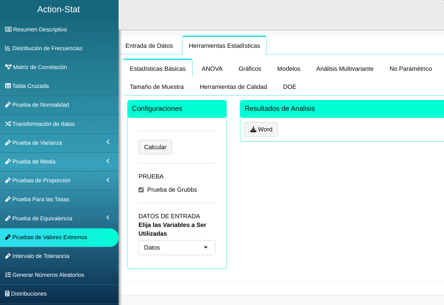Uncheck the Prueba de Grubbs checkbox

pyautogui.click(x=141, y=190)
